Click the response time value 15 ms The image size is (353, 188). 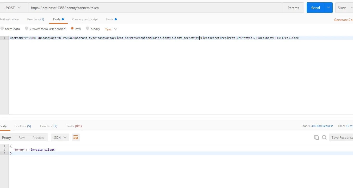(349, 126)
